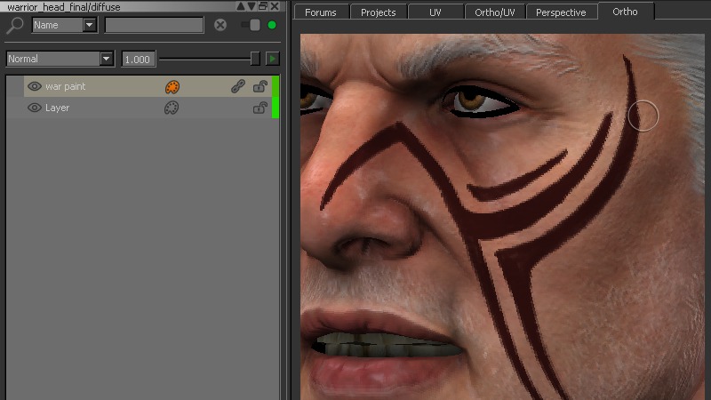Open the Normal blend mode dropdown

pos(60,59)
